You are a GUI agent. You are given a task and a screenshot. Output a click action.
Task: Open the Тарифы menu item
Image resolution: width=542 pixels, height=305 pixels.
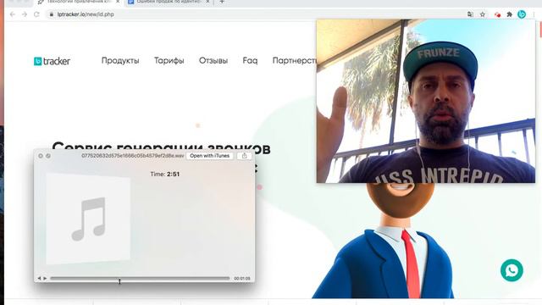coord(169,60)
